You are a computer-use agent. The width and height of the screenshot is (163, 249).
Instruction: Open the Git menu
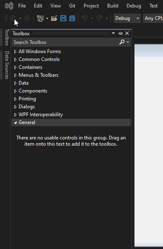[72, 6]
